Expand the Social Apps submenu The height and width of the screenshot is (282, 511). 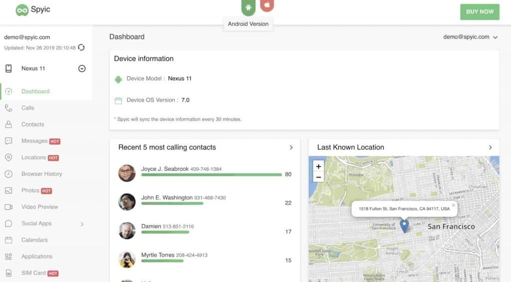point(82,224)
